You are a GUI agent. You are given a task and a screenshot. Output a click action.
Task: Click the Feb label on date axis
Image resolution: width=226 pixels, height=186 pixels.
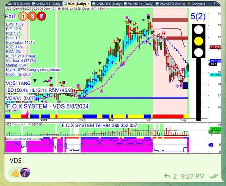(x=82, y=120)
